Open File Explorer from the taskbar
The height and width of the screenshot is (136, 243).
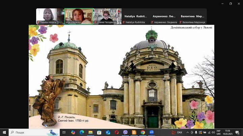tap(90, 132)
